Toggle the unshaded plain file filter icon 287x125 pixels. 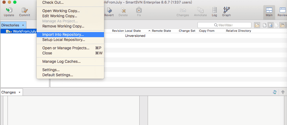pyautogui.click(x=265, y=25)
